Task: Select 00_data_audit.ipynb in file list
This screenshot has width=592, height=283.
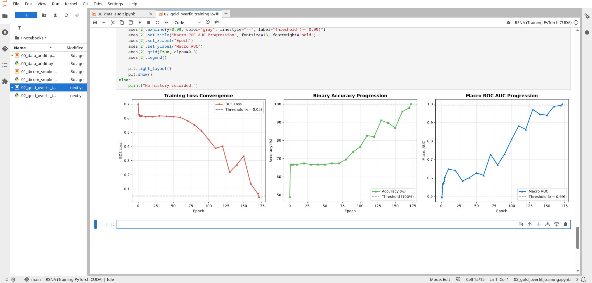Action: (49, 55)
